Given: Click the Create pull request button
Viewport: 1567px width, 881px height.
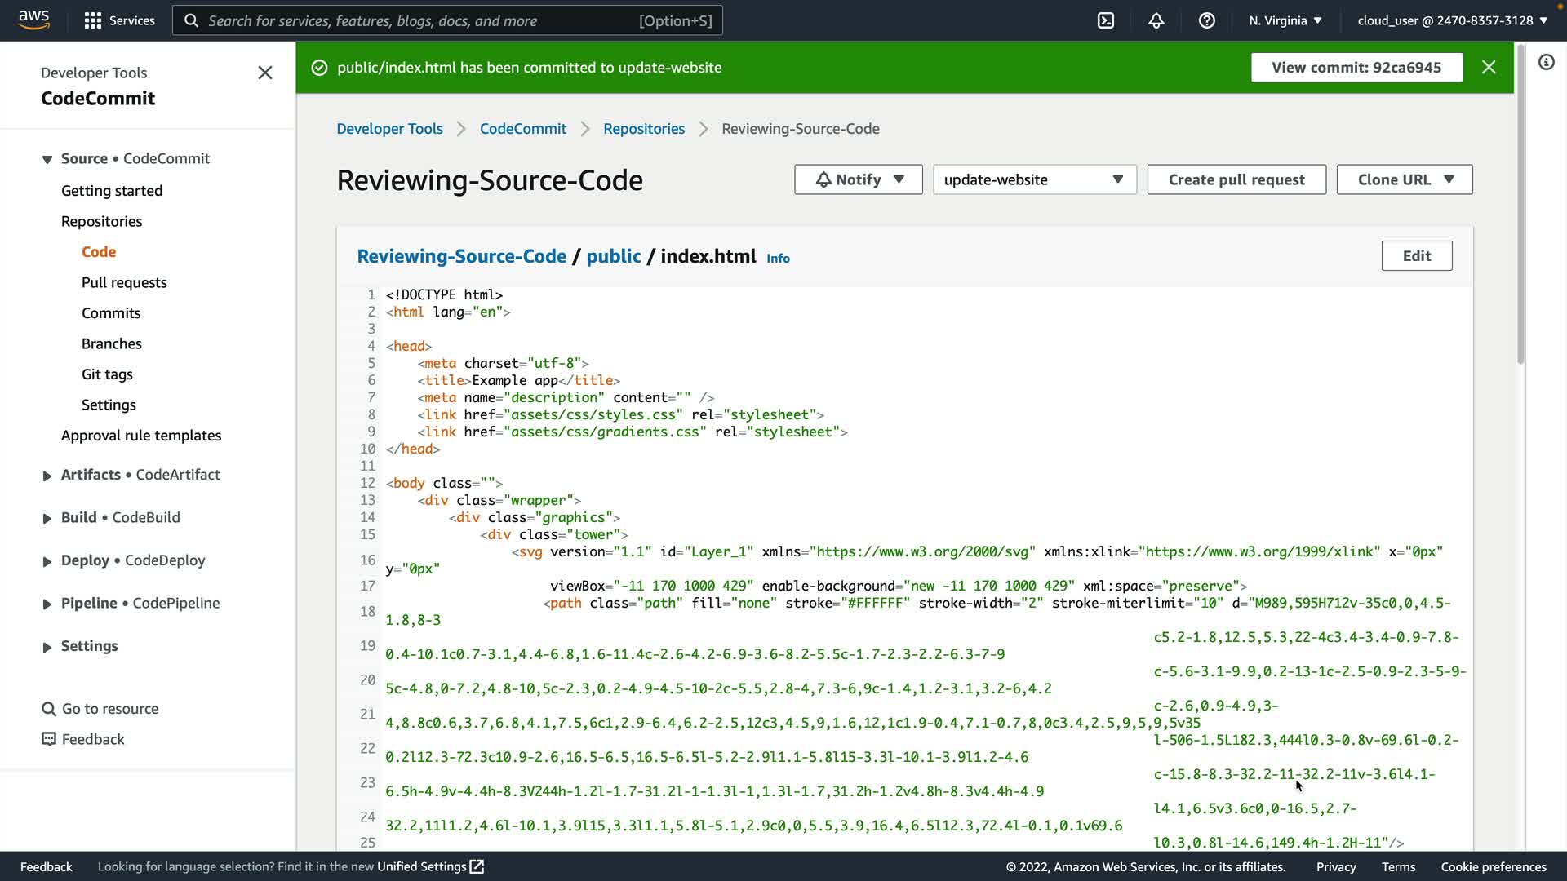Looking at the screenshot, I should click(1236, 179).
